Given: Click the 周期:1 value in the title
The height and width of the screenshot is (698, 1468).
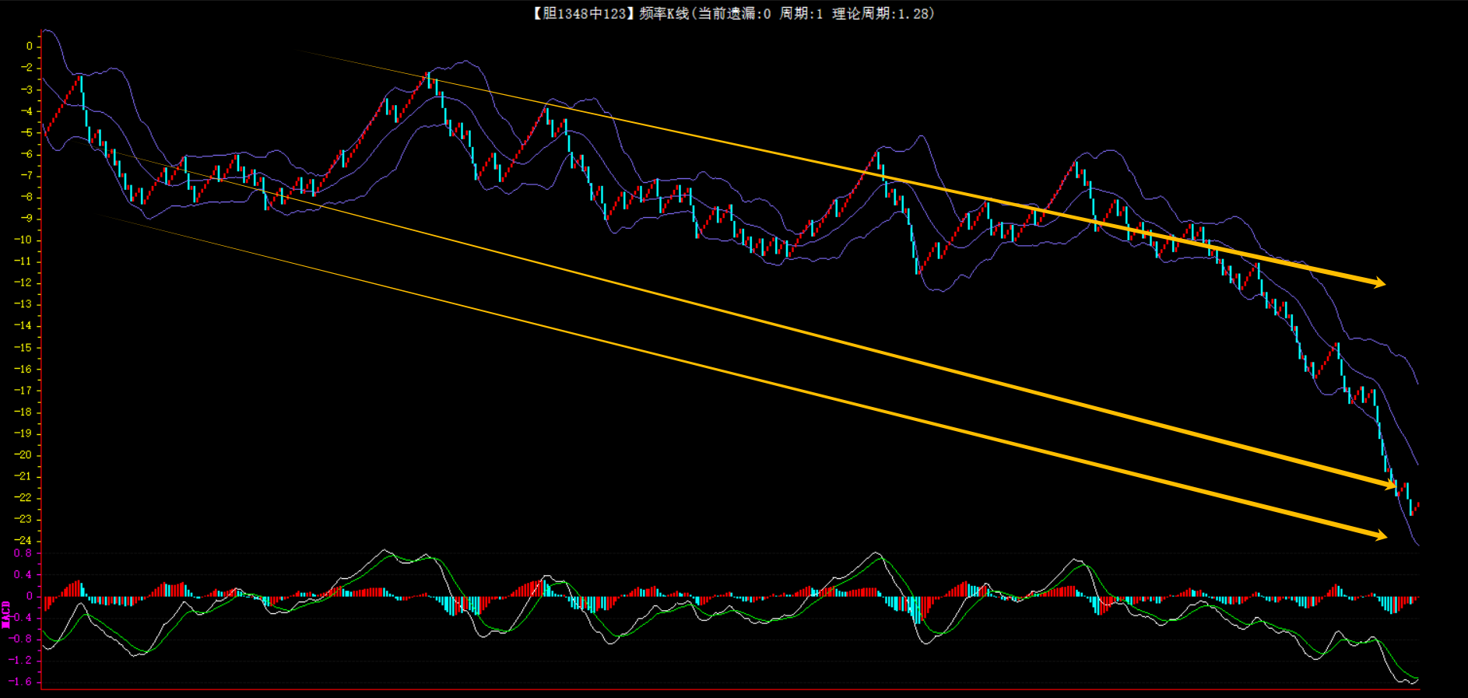Looking at the screenshot, I should pos(801,14).
